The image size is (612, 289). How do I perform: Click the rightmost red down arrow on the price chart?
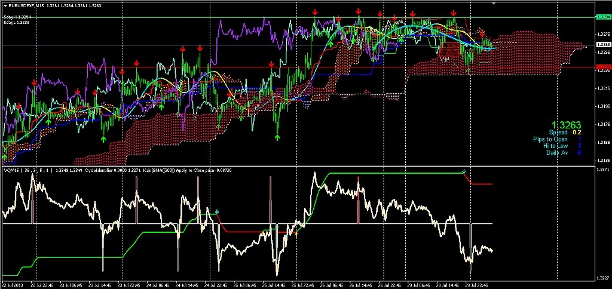tap(482, 35)
